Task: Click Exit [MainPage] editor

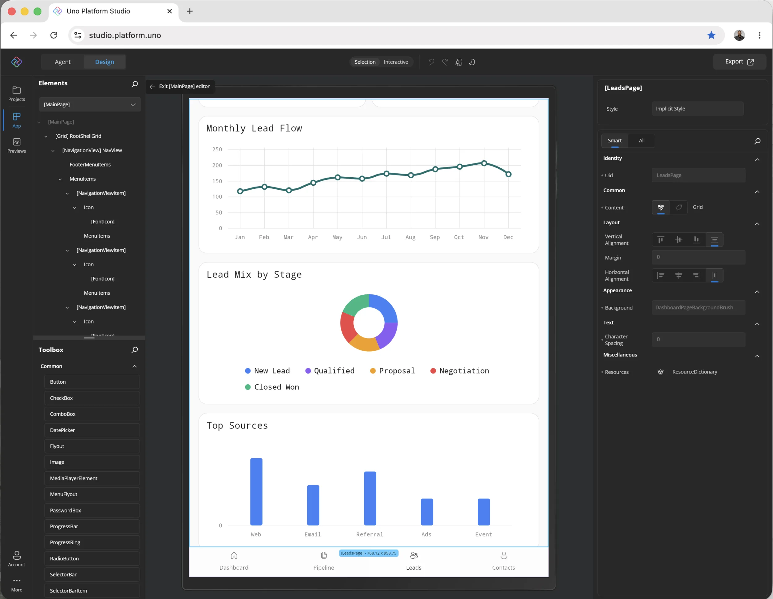Action: [180, 86]
